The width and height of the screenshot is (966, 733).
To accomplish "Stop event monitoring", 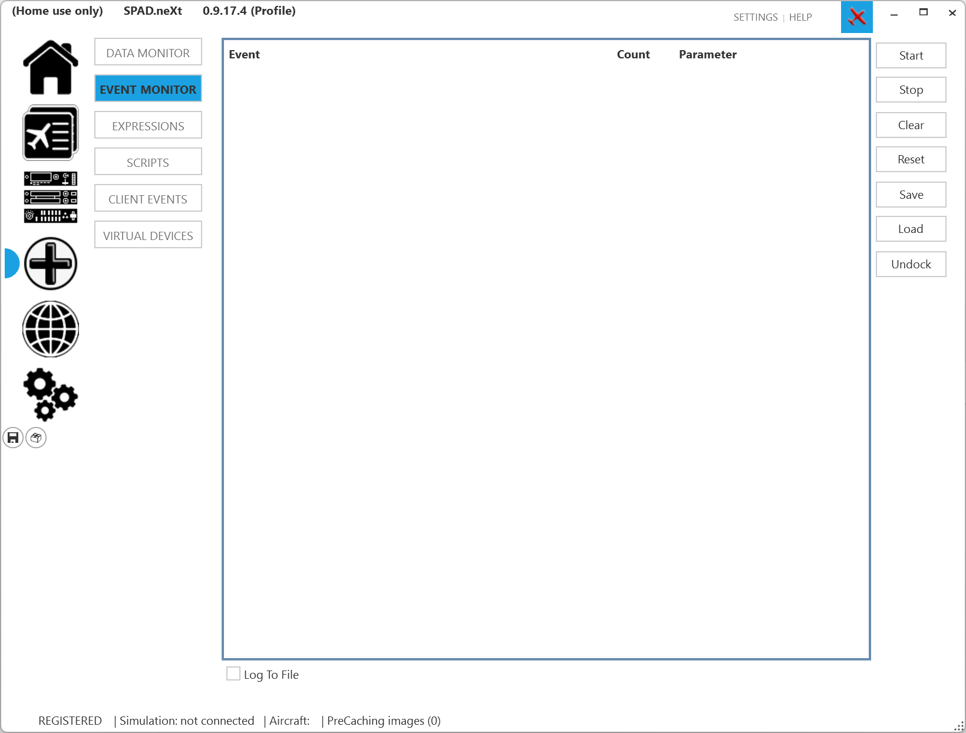I will click(x=911, y=90).
